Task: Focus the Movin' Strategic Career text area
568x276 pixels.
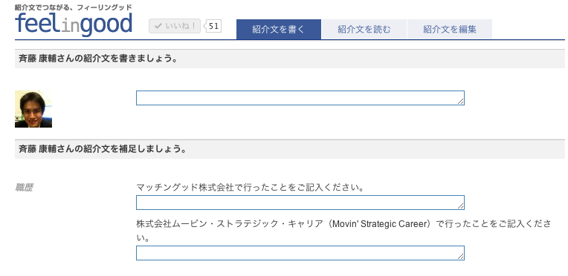Action: point(300,253)
